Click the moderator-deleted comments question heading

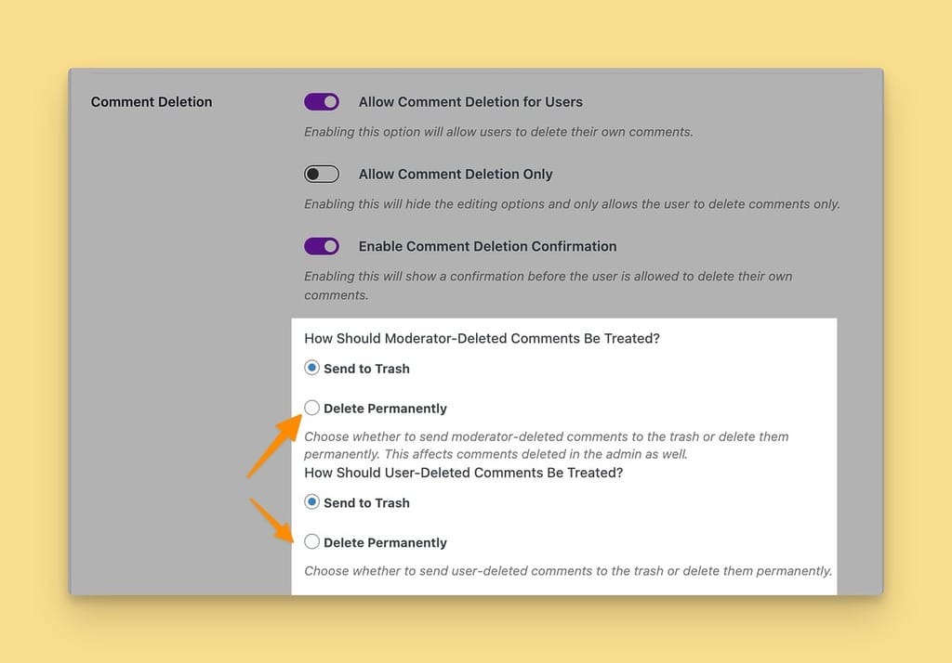coord(482,338)
